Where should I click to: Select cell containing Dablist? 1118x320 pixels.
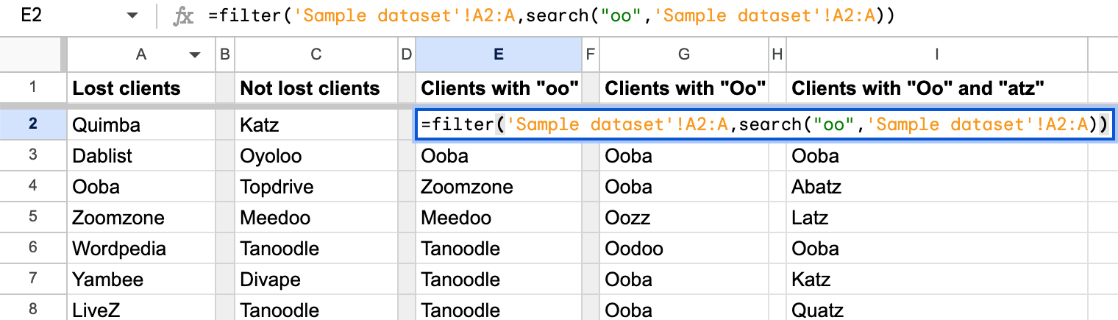pyautogui.click(x=142, y=155)
